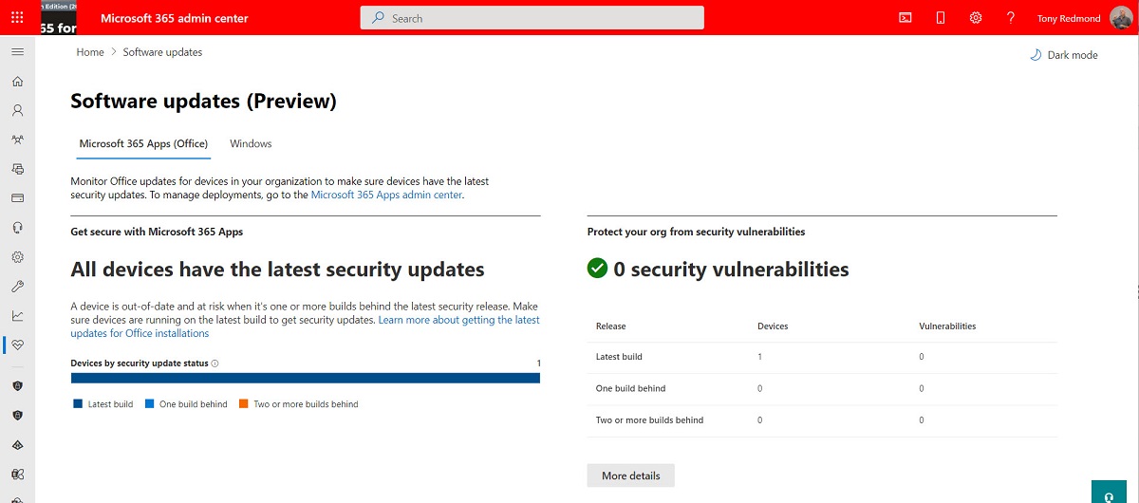The image size is (1139, 503).
Task: Click 'All devices have the latest security updates'
Action: click(278, 270)
